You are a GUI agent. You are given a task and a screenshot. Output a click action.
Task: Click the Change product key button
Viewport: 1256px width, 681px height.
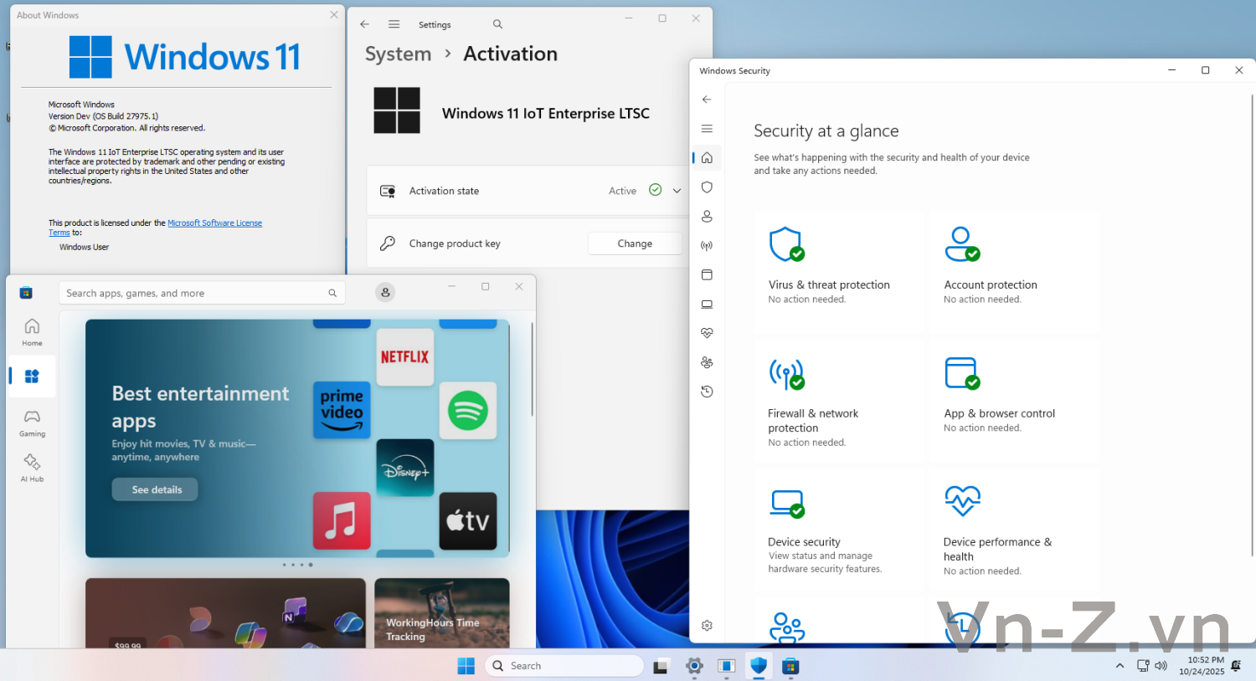[635, 243]
